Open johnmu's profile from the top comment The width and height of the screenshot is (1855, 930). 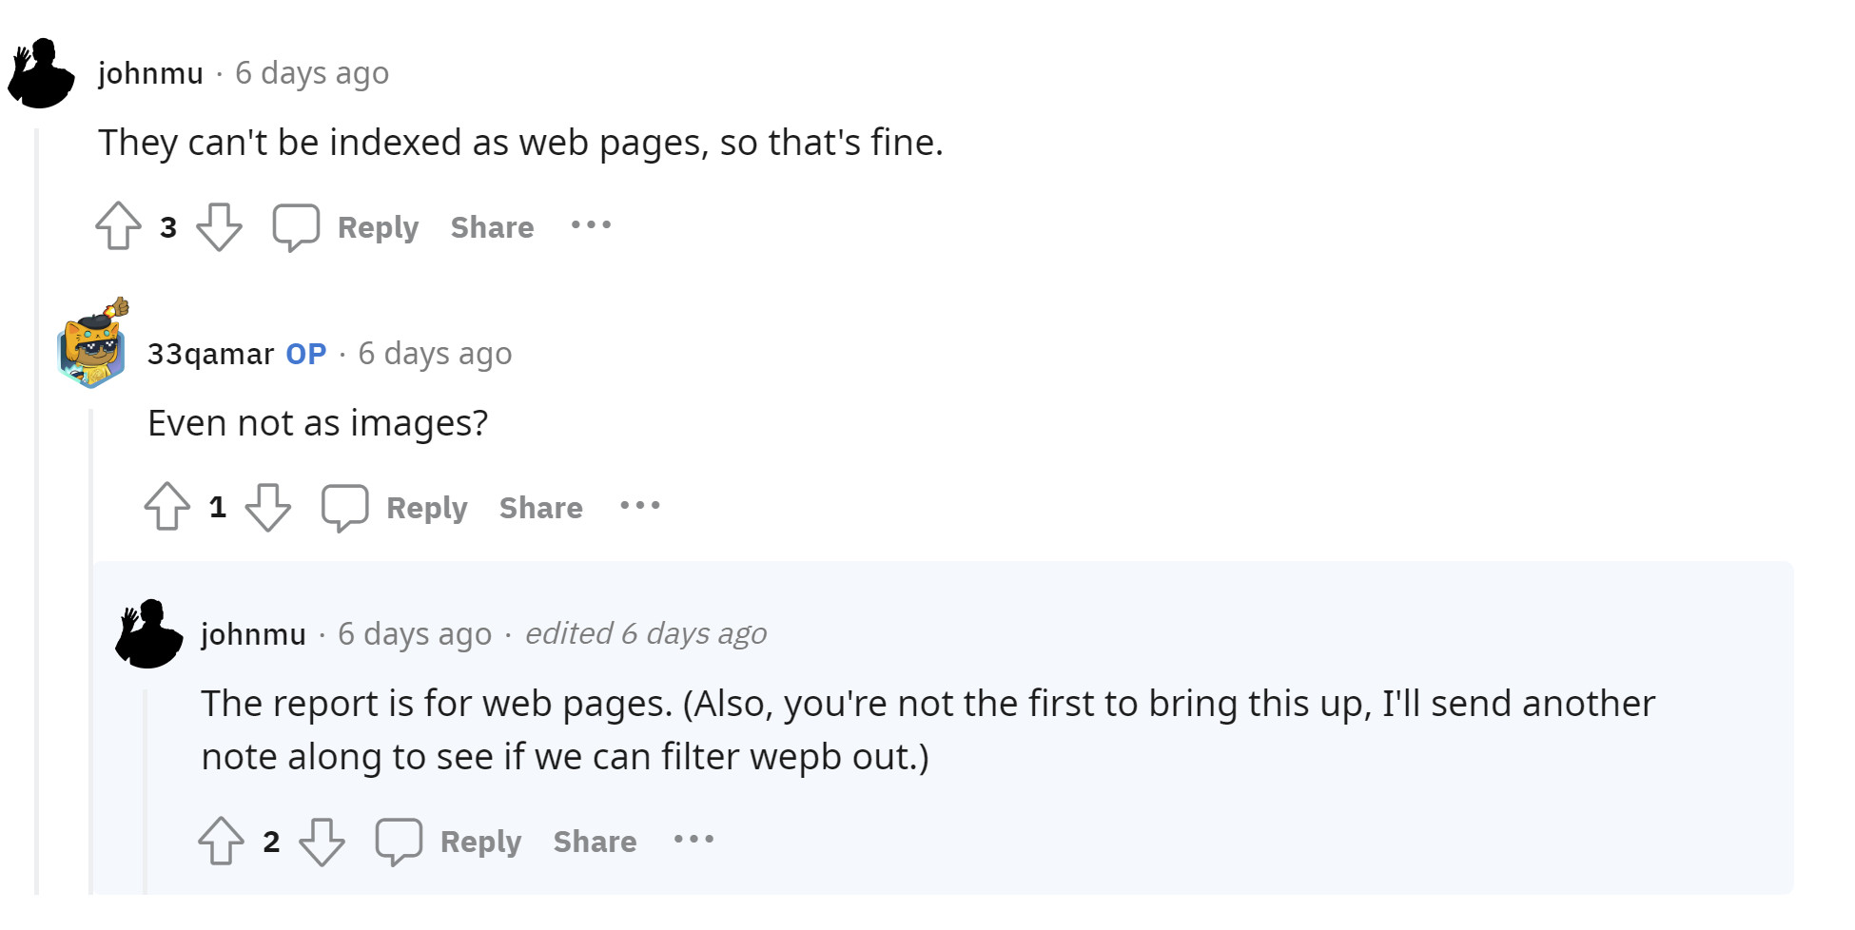151,72
